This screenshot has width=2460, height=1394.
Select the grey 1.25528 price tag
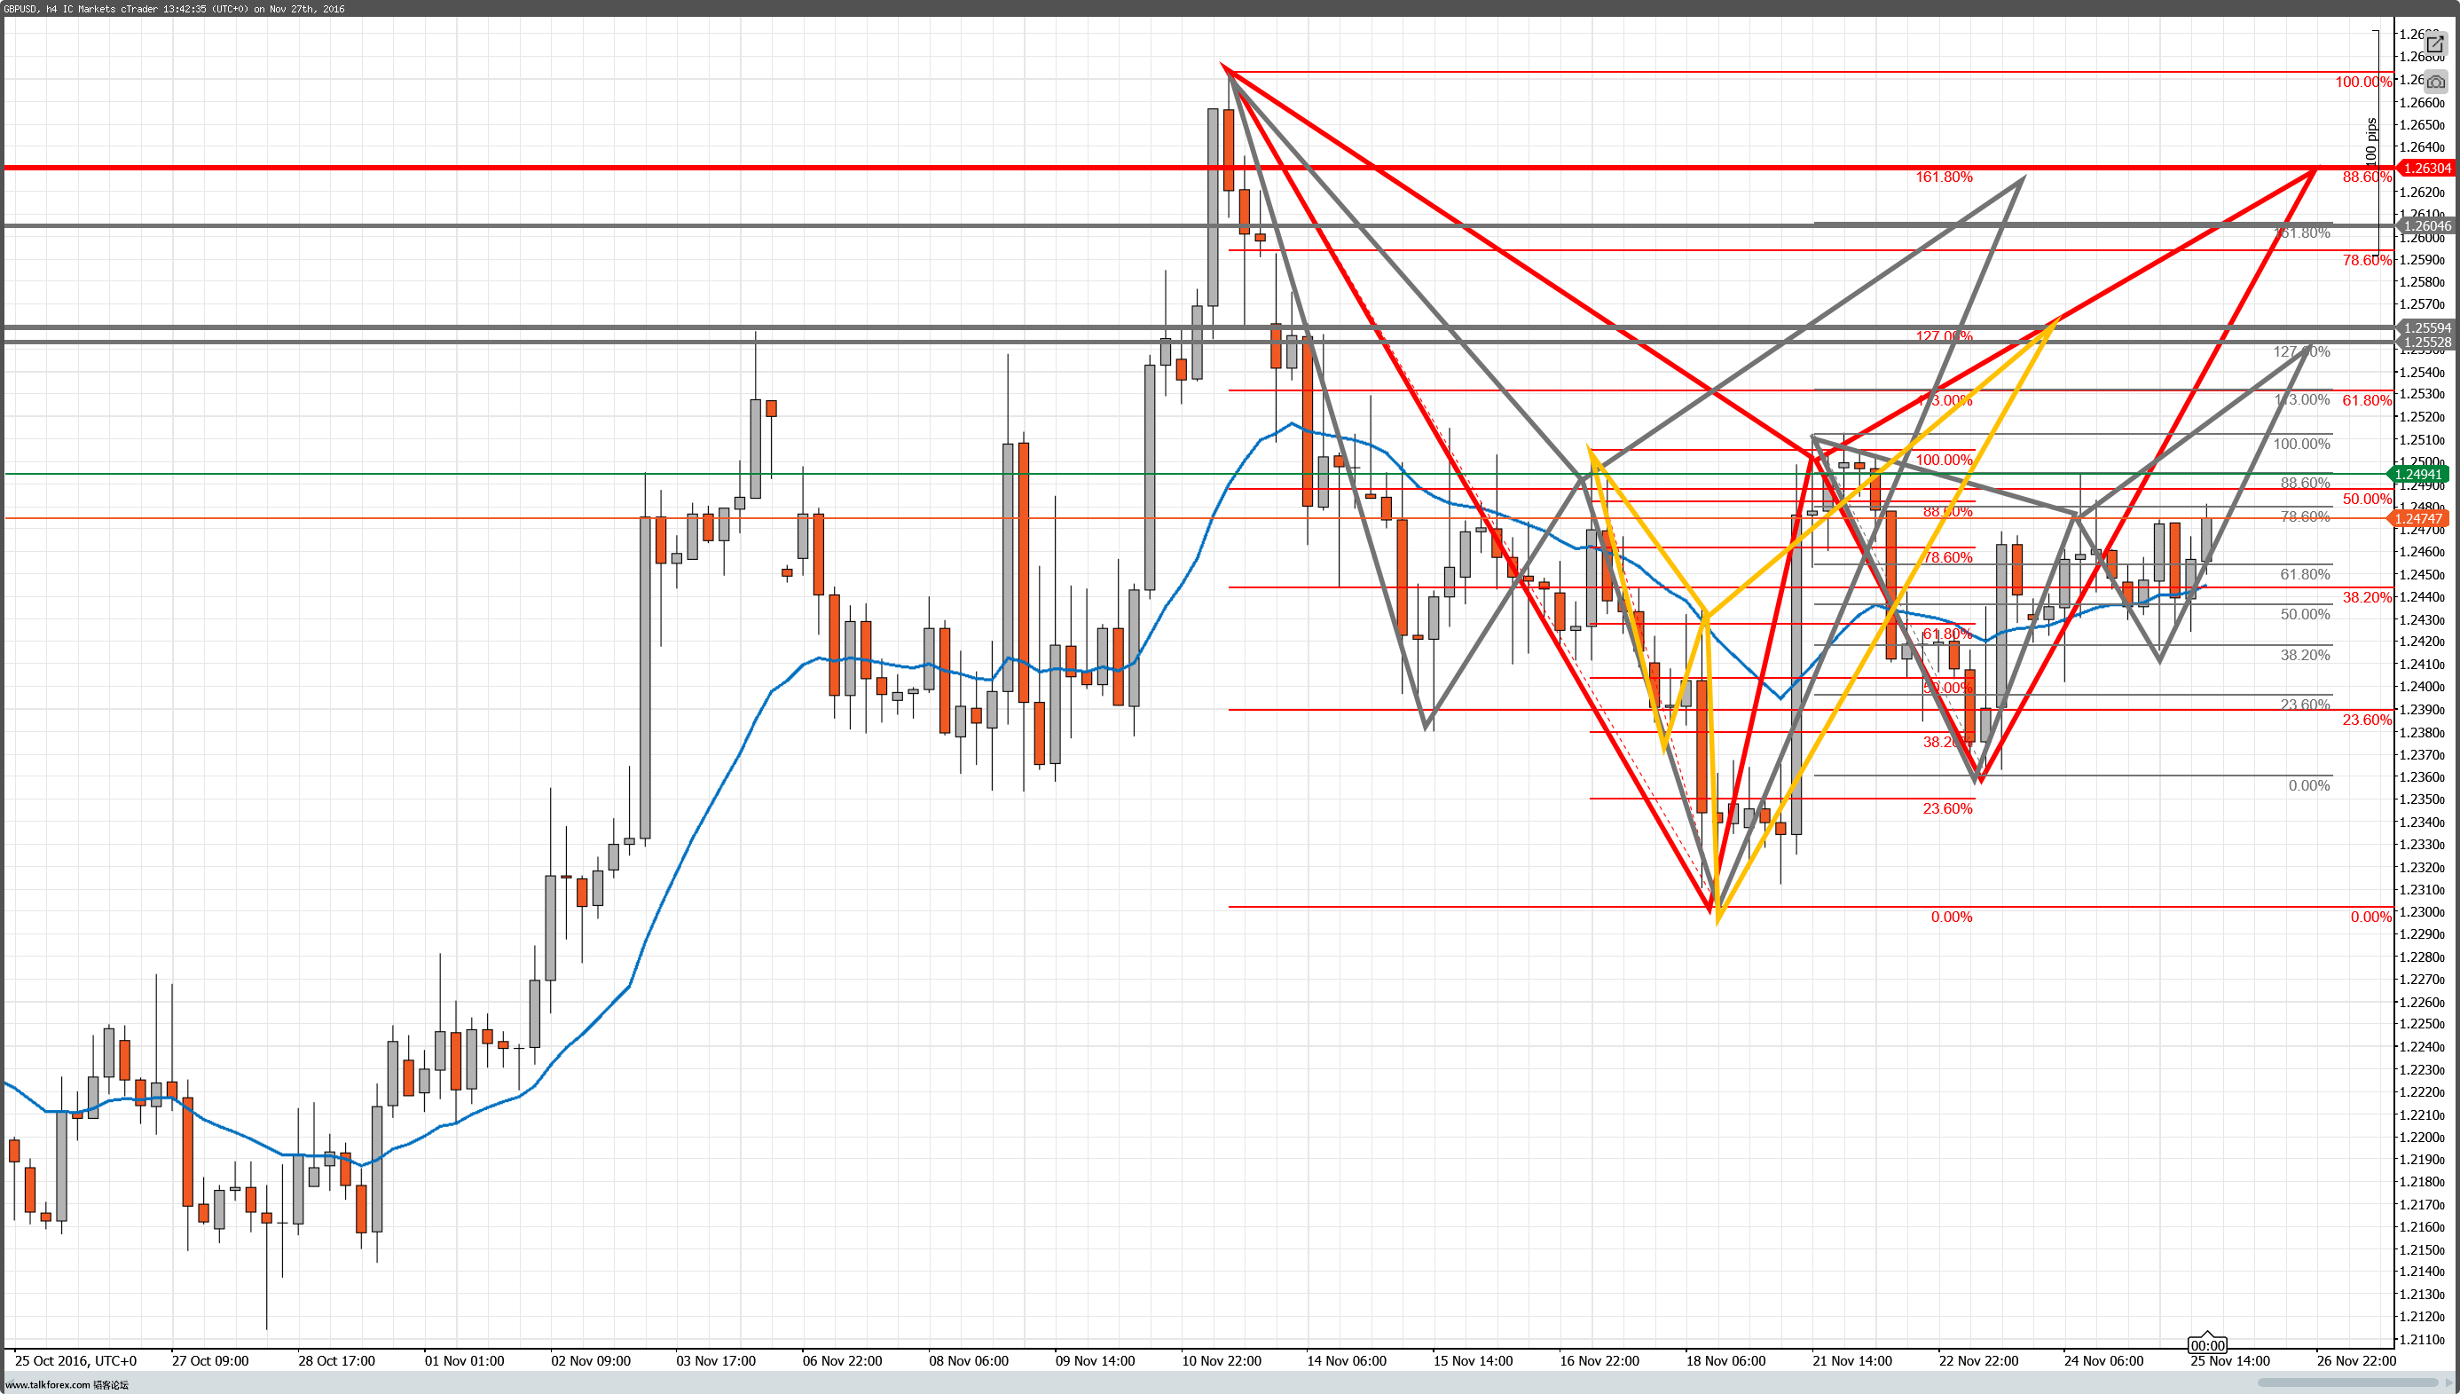[2426, 342]
